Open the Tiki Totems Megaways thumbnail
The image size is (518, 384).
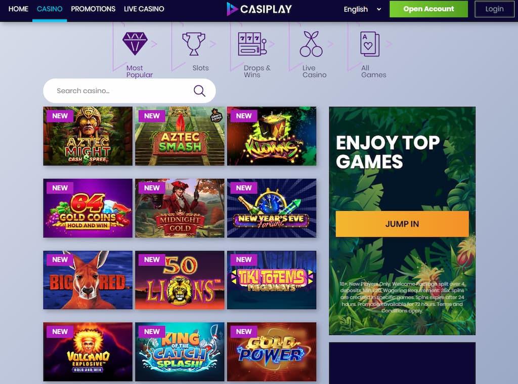(x=272, y=280)
